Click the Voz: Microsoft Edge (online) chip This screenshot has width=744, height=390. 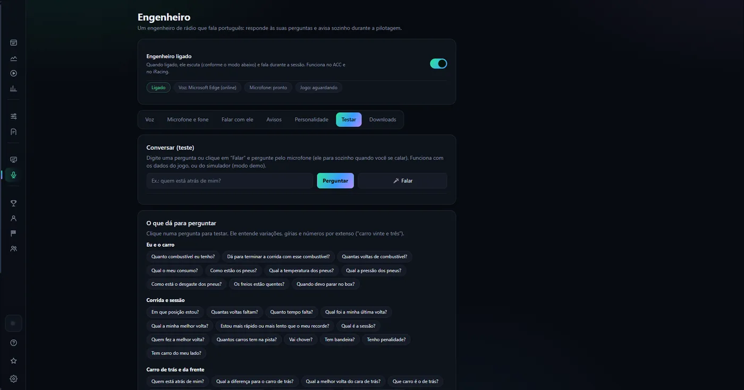[x=207, y=88]
